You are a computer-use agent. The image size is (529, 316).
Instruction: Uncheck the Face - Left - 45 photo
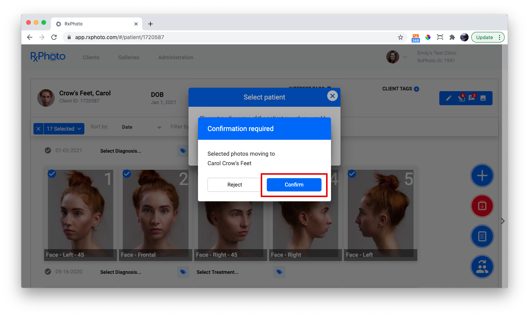(x=52, y=174)
